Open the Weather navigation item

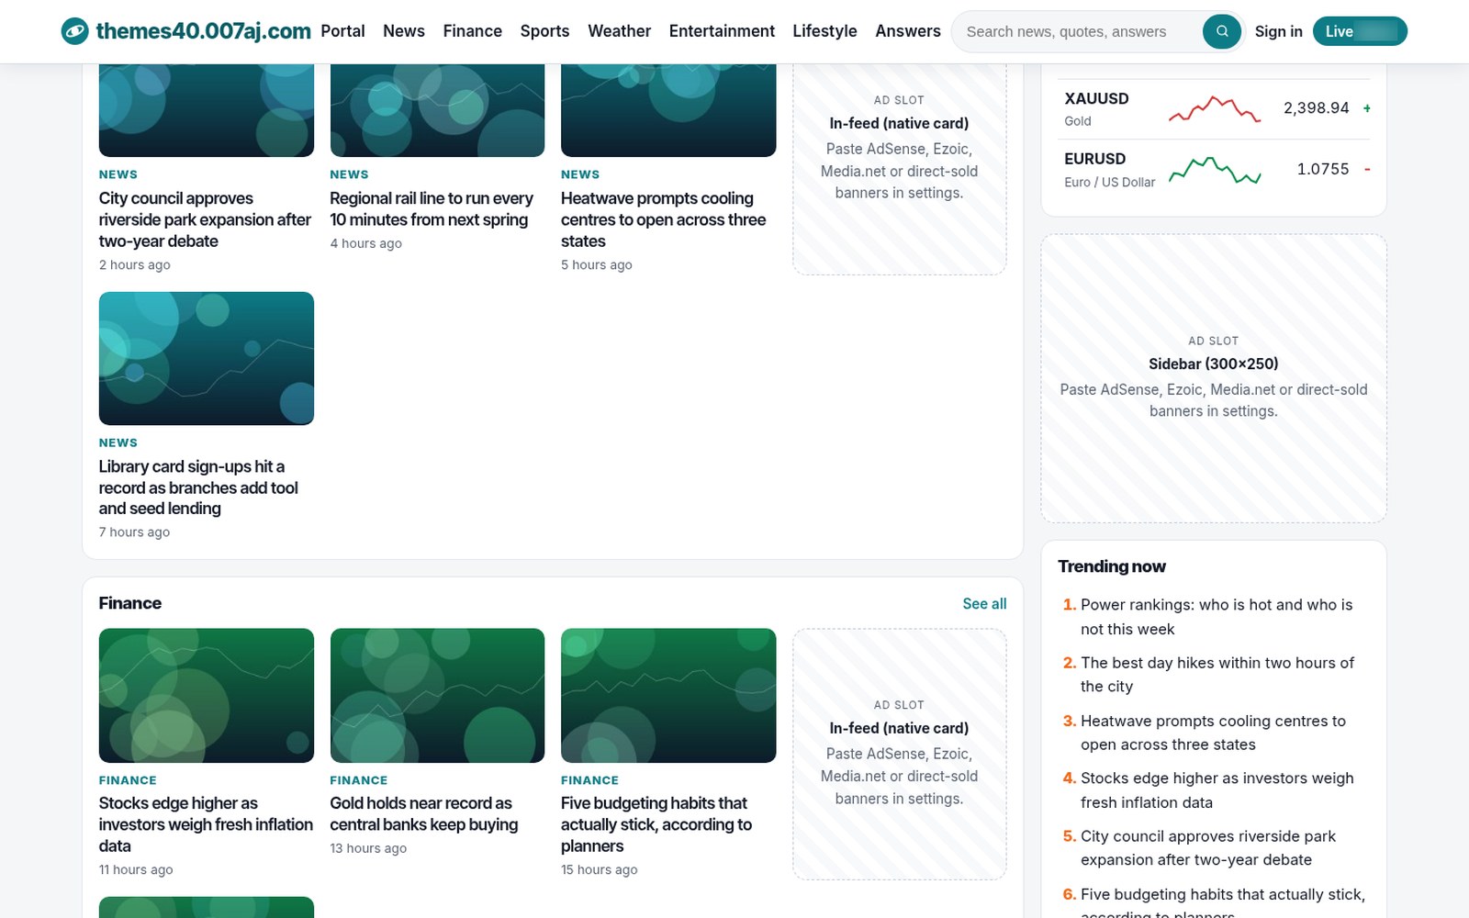pyautogui.click(x=619, y=31)
